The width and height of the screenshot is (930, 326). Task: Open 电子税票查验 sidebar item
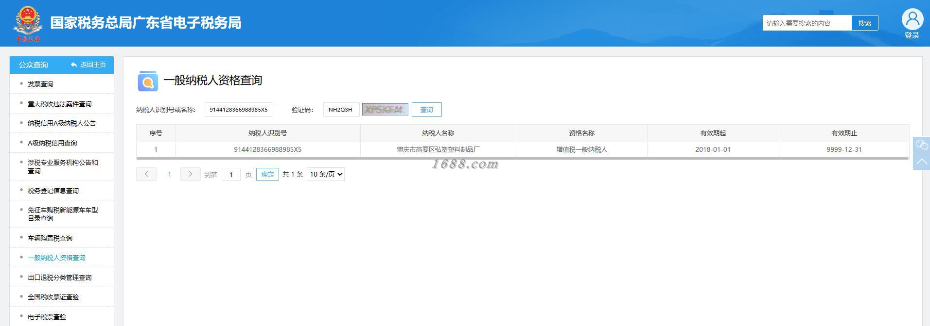click(x=47, y=317)
